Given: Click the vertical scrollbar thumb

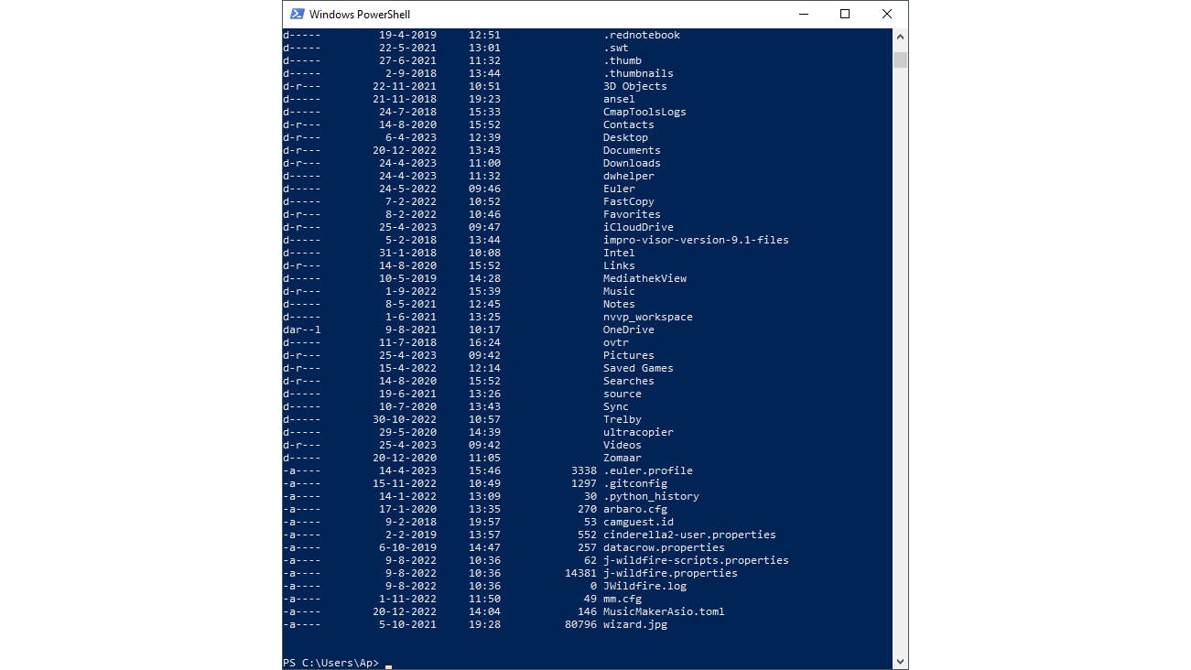Looking at the screenshot, I should (x=901, y=59).
